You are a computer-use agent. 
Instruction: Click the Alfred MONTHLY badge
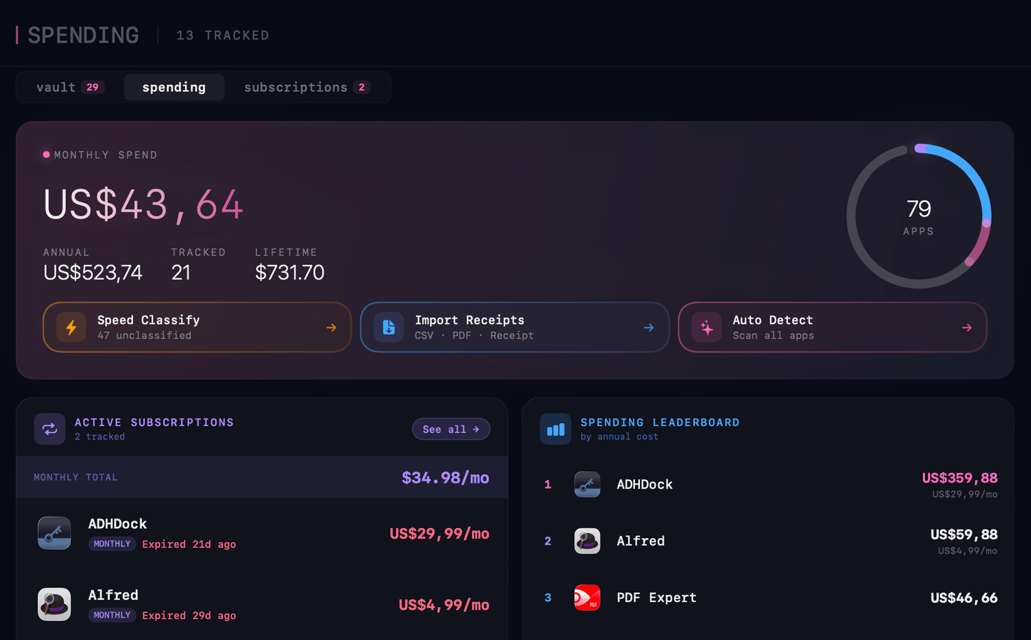tap(112, 615)
